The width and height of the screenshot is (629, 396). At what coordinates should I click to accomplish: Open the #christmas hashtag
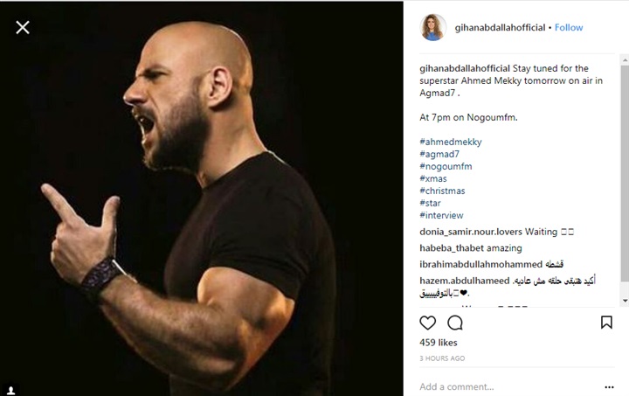click(442, 191)
